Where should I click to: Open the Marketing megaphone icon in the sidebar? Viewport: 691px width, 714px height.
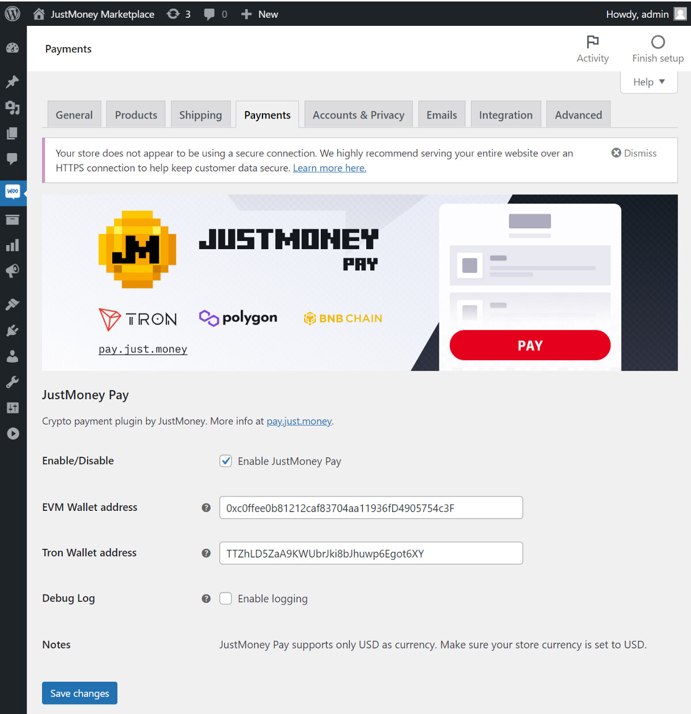click(x=13, y=271)
